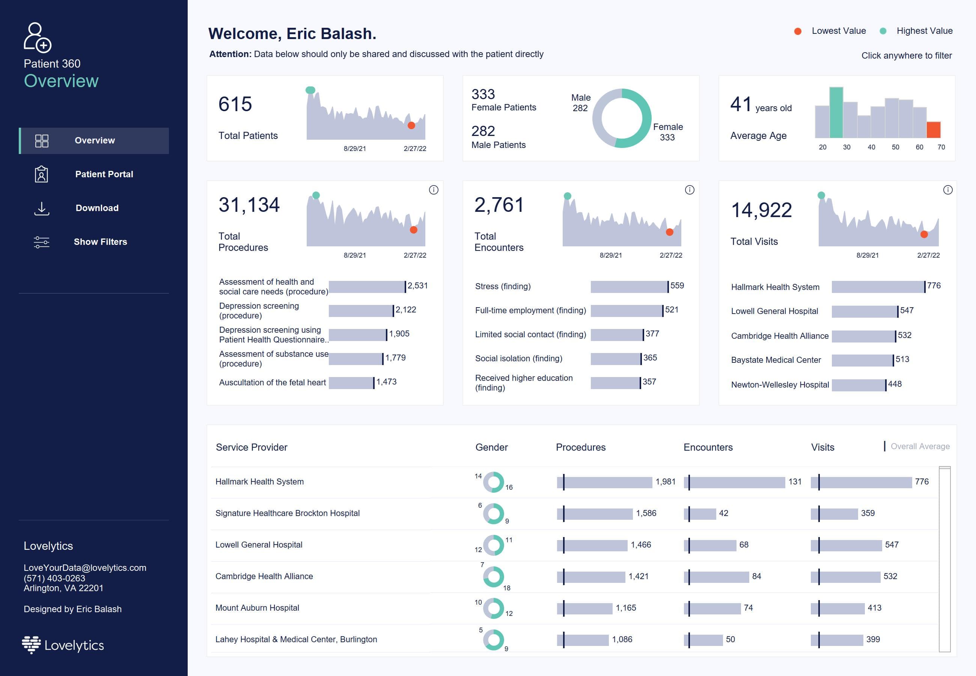Select Received higher education (finding) bar

[x=615, y=383]
